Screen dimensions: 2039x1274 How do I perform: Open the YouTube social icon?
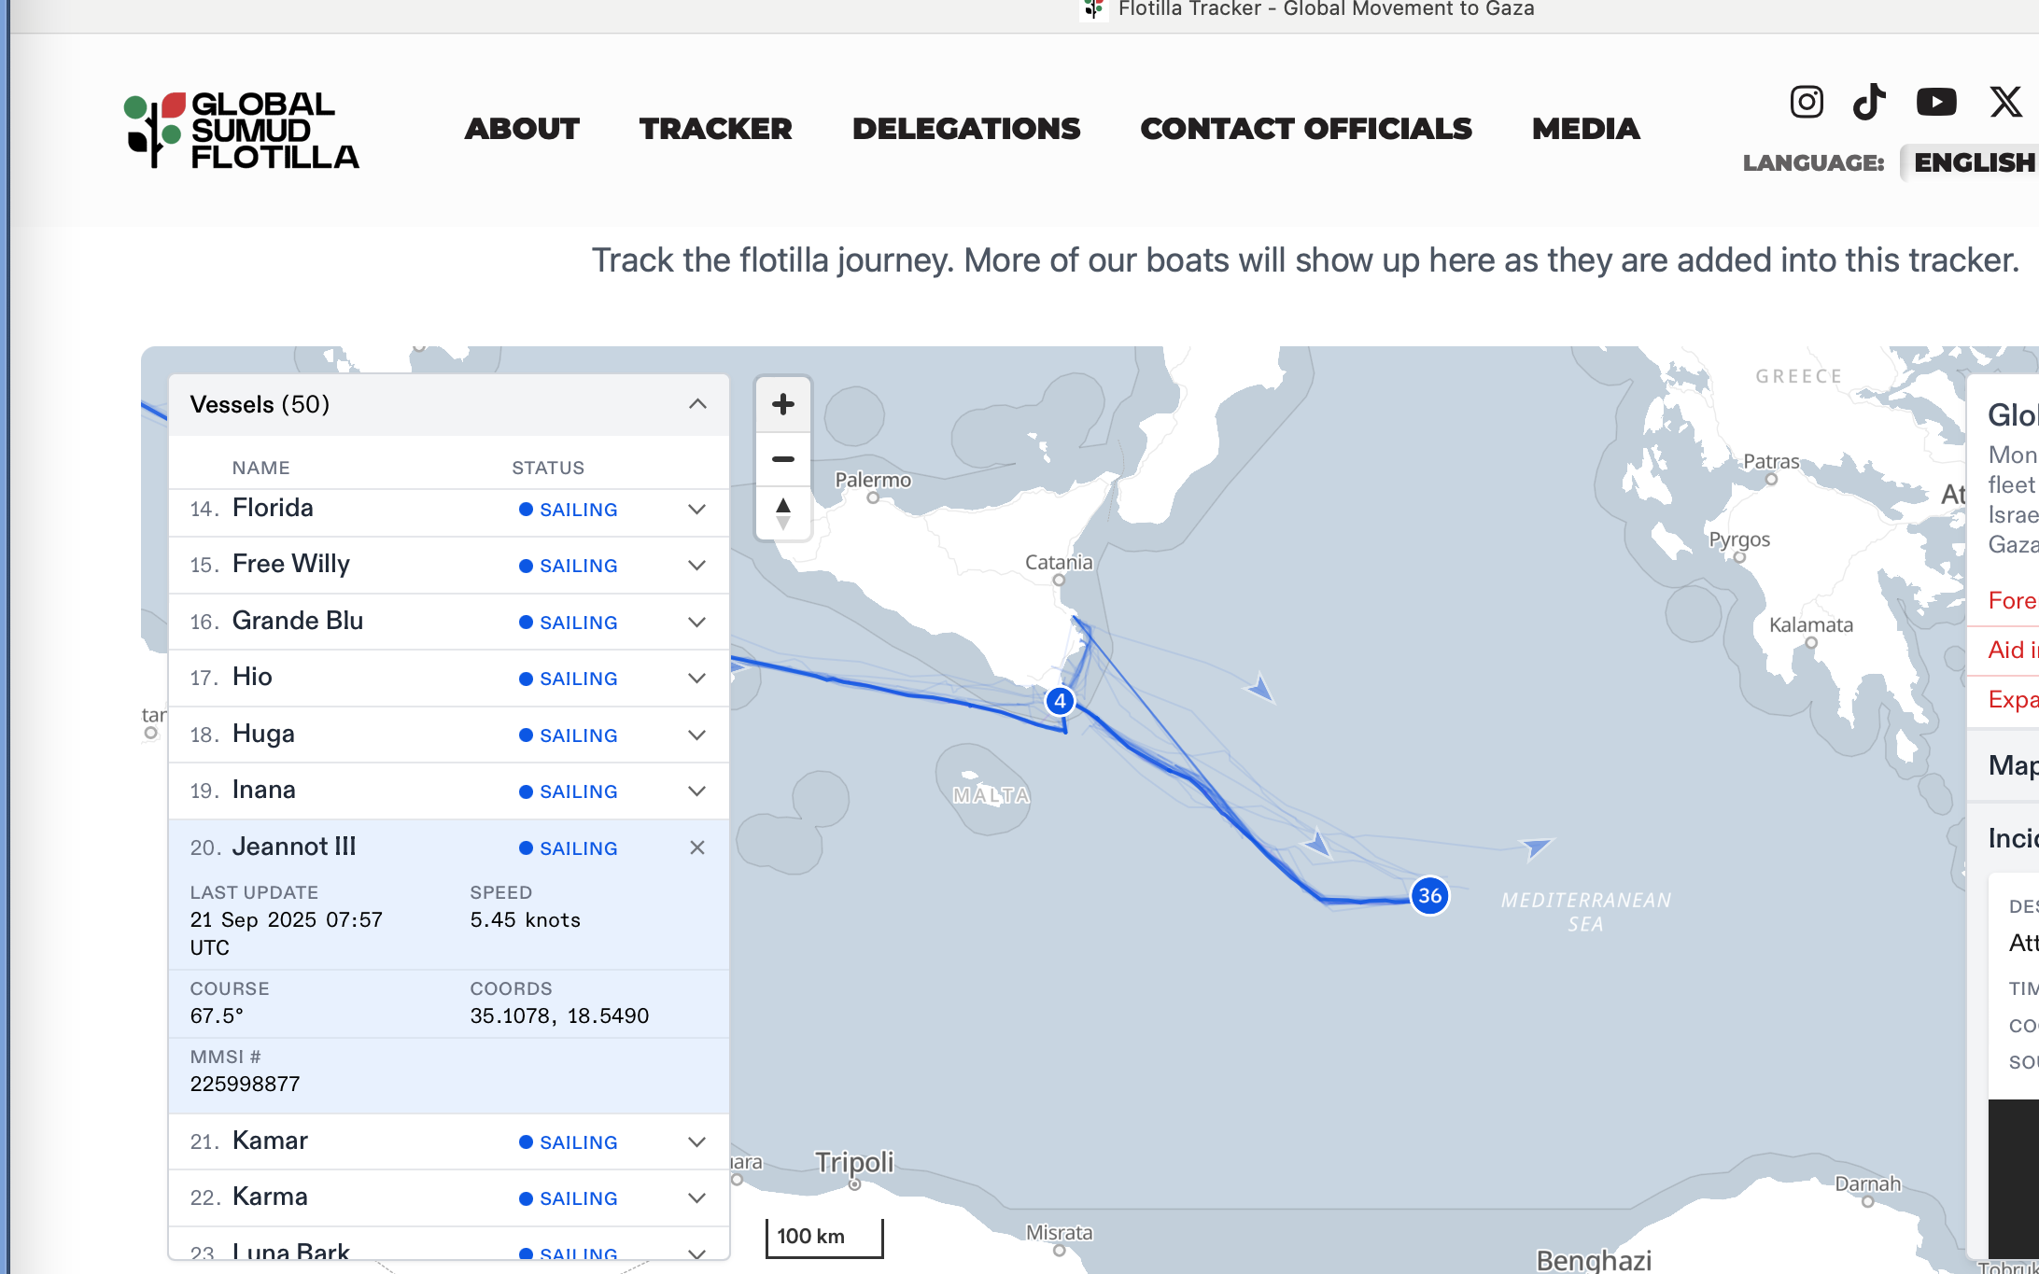point(1935,102)
